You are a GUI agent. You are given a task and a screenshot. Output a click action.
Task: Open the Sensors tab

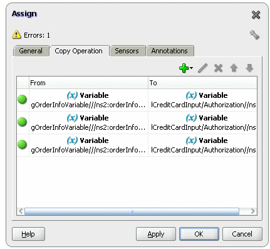coord(127,51)
